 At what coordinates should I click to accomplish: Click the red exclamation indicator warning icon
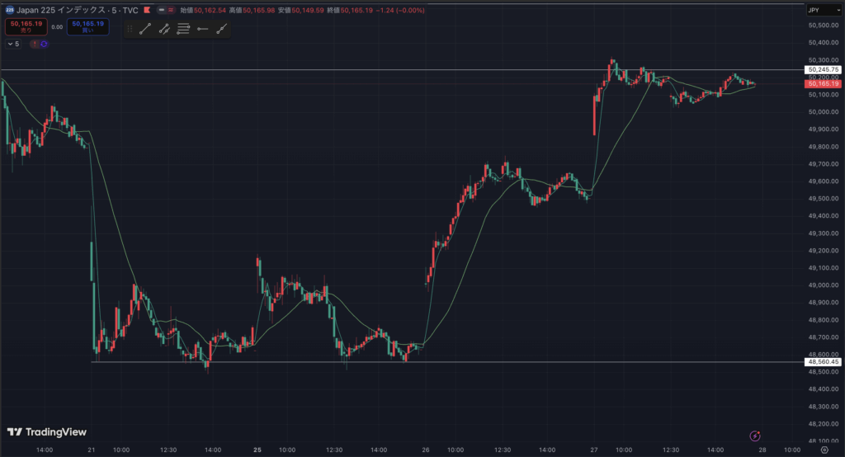(x=34, y=44)
